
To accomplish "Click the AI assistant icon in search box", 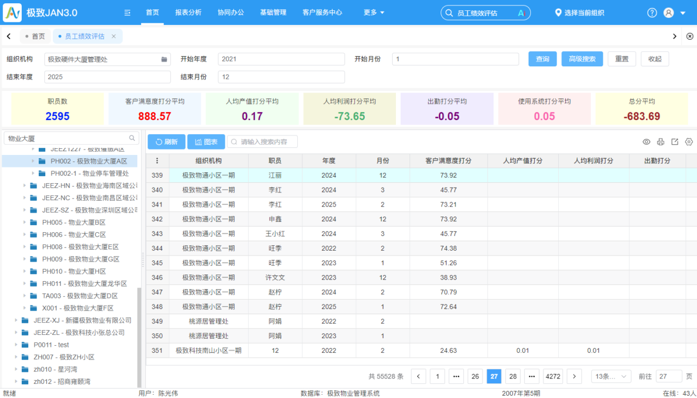I will pos(521,13).
